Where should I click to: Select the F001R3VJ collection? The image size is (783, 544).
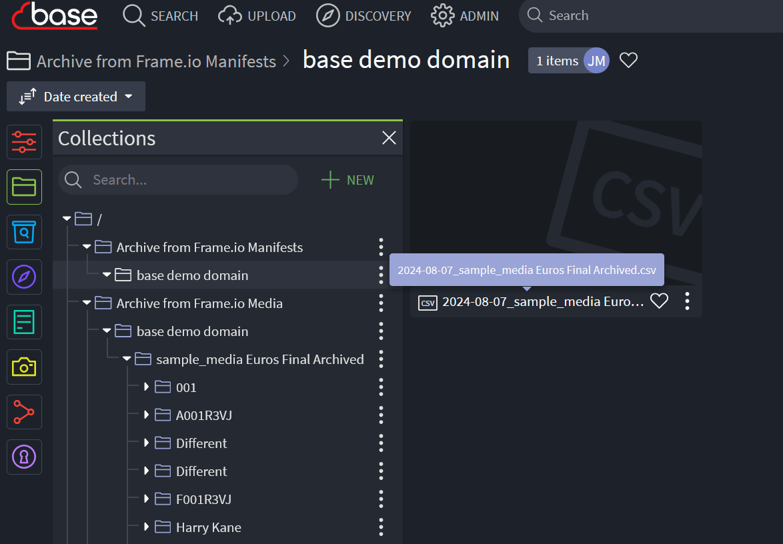click(203, 499)
